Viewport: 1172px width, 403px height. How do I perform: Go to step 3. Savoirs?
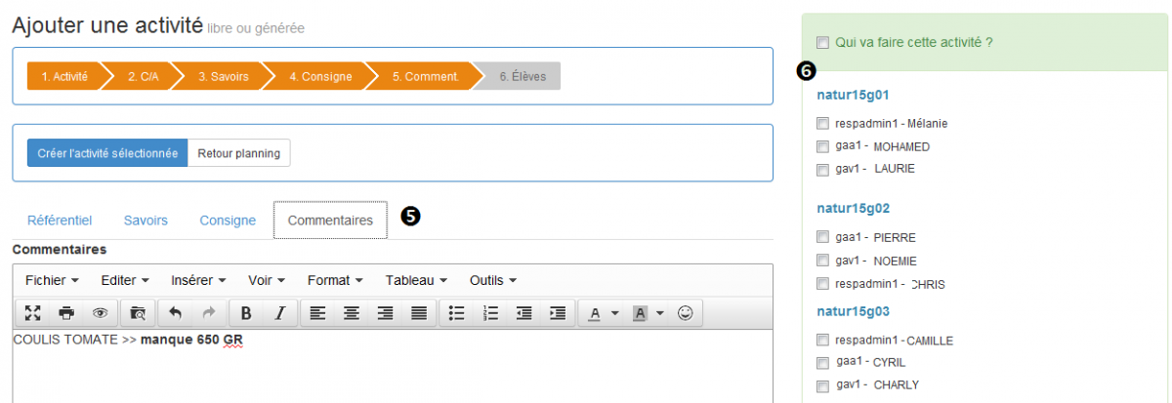(224, 76)
